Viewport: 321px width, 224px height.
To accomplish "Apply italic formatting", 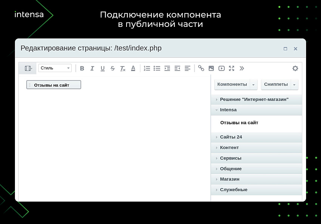I will coord(92,68).
